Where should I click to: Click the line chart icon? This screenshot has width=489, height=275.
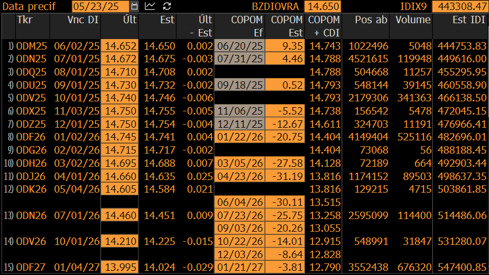[150, 6]
